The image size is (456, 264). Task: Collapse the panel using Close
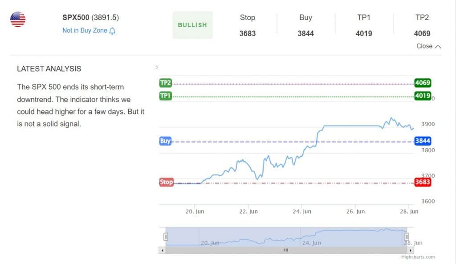click(x=429, y=46)
